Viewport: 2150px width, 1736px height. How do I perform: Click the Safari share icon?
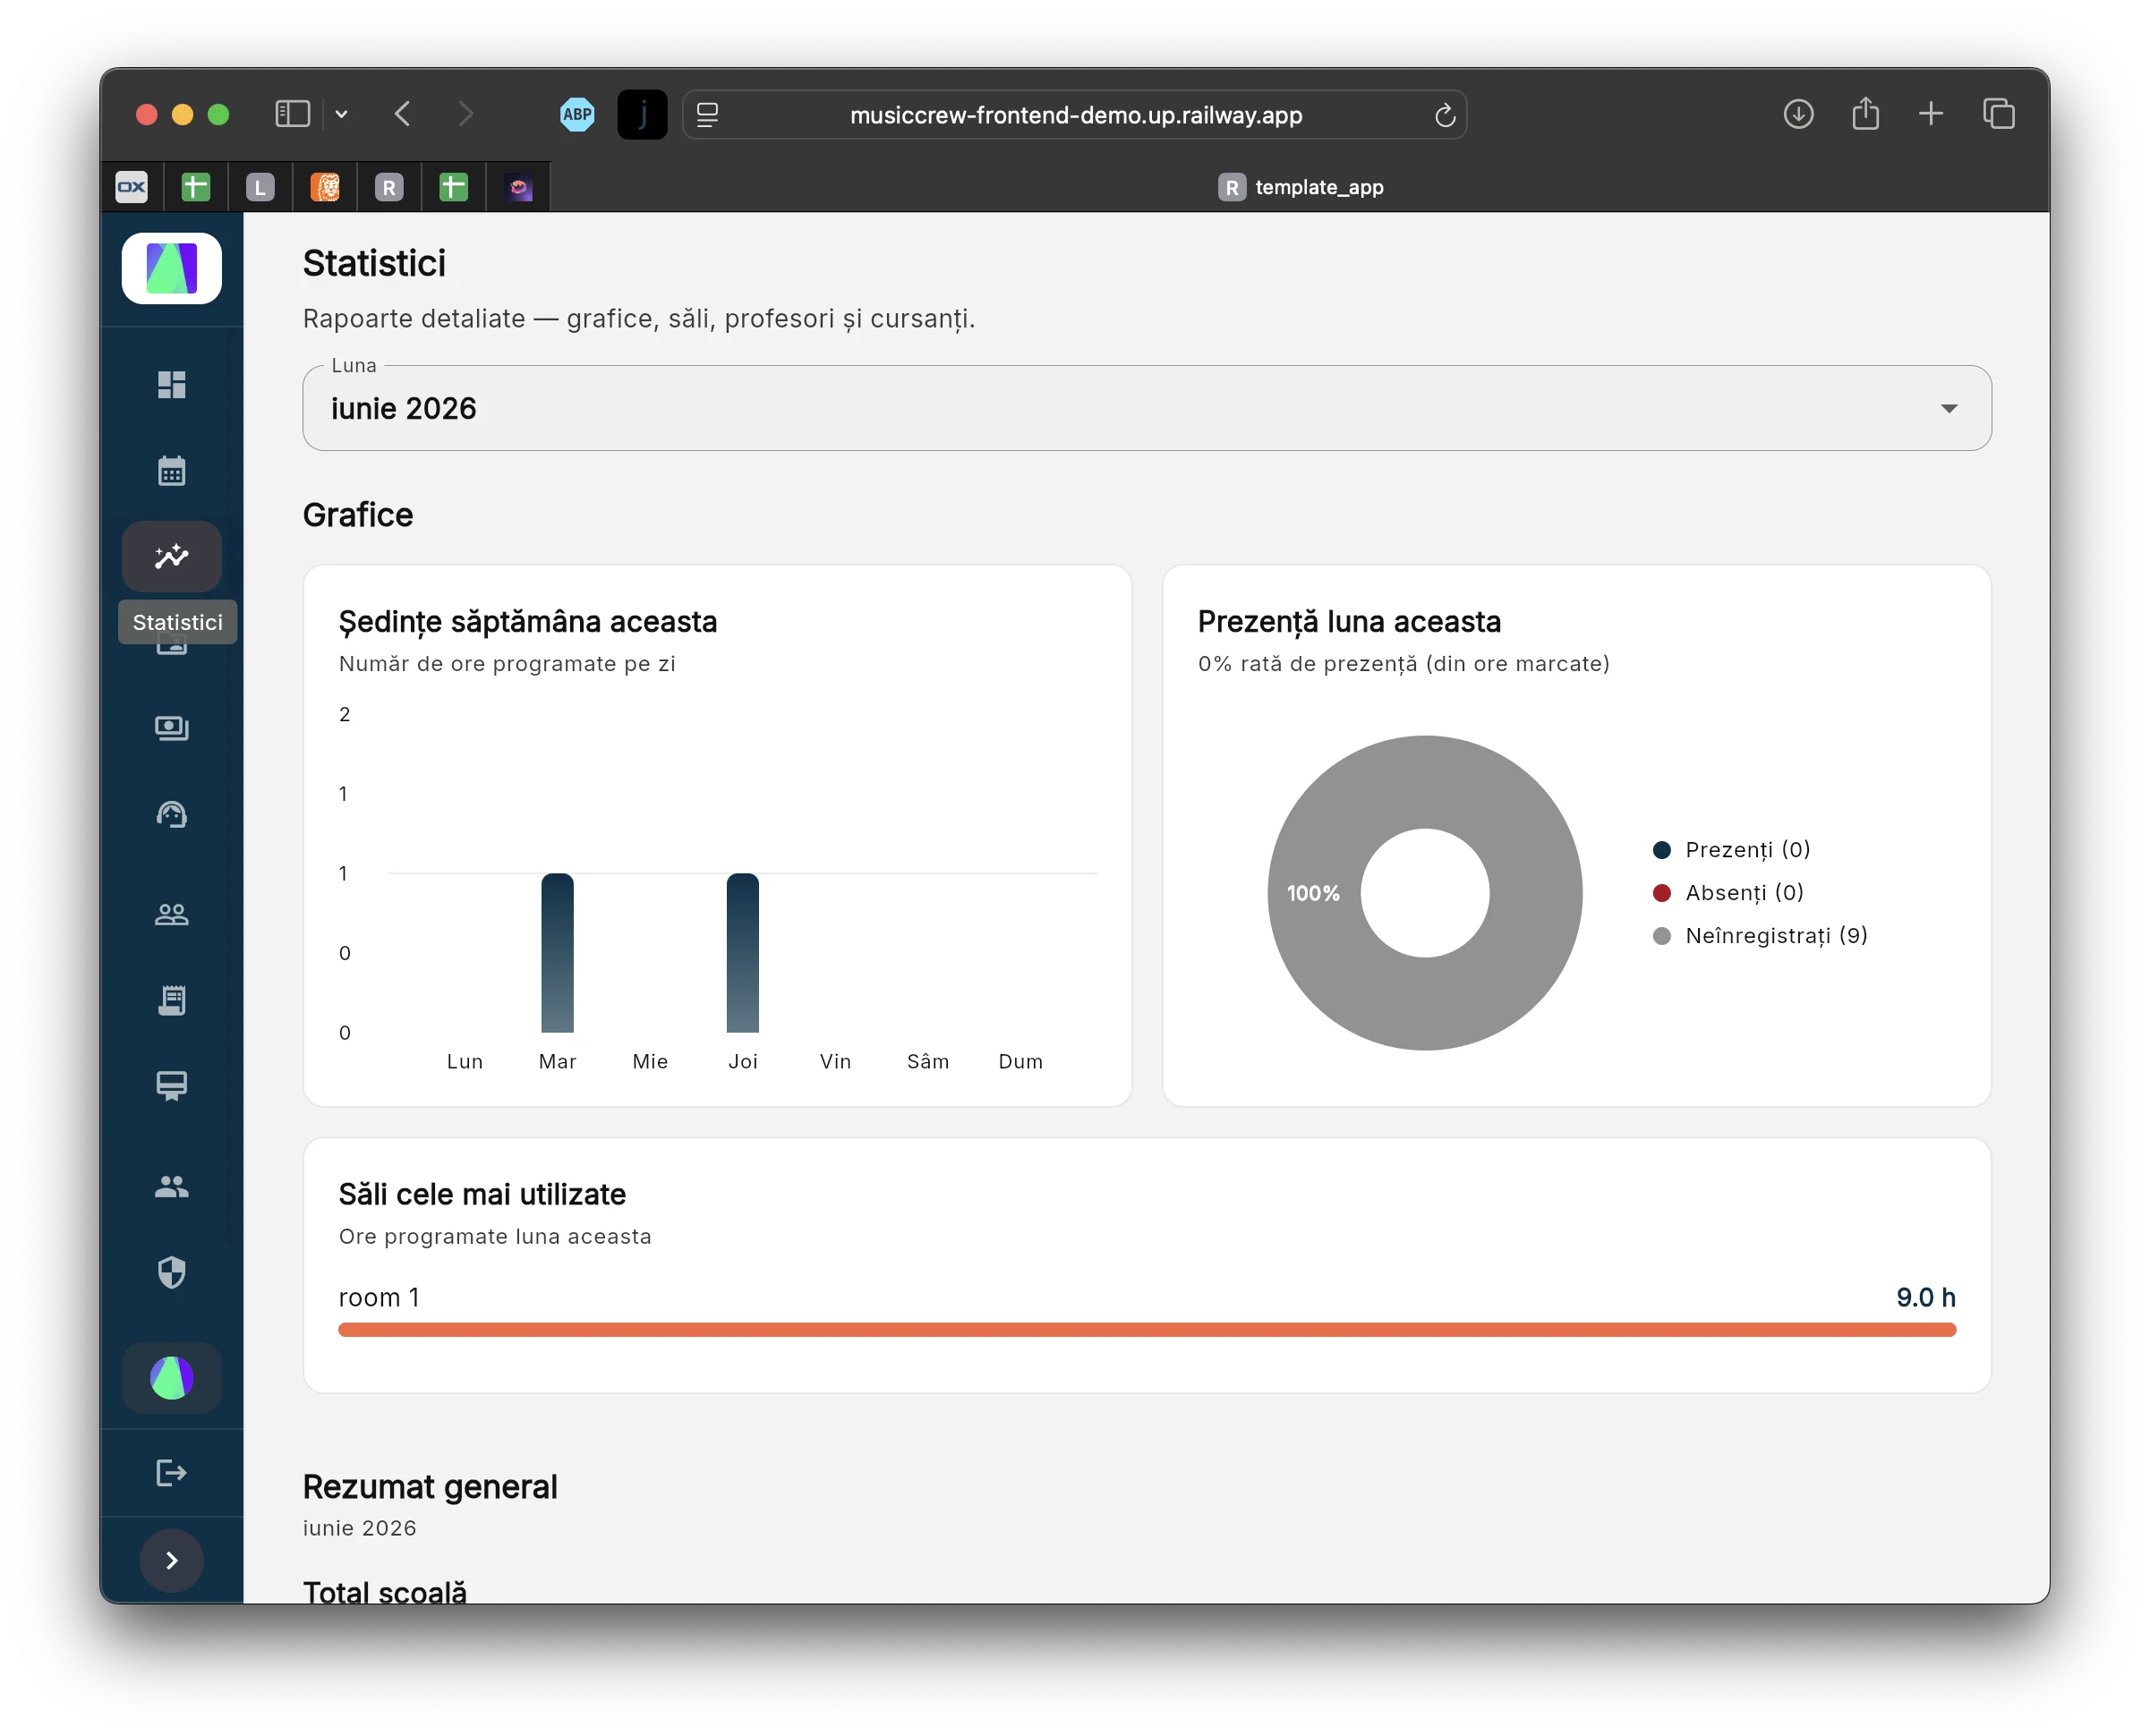(x=1866, y=113)
